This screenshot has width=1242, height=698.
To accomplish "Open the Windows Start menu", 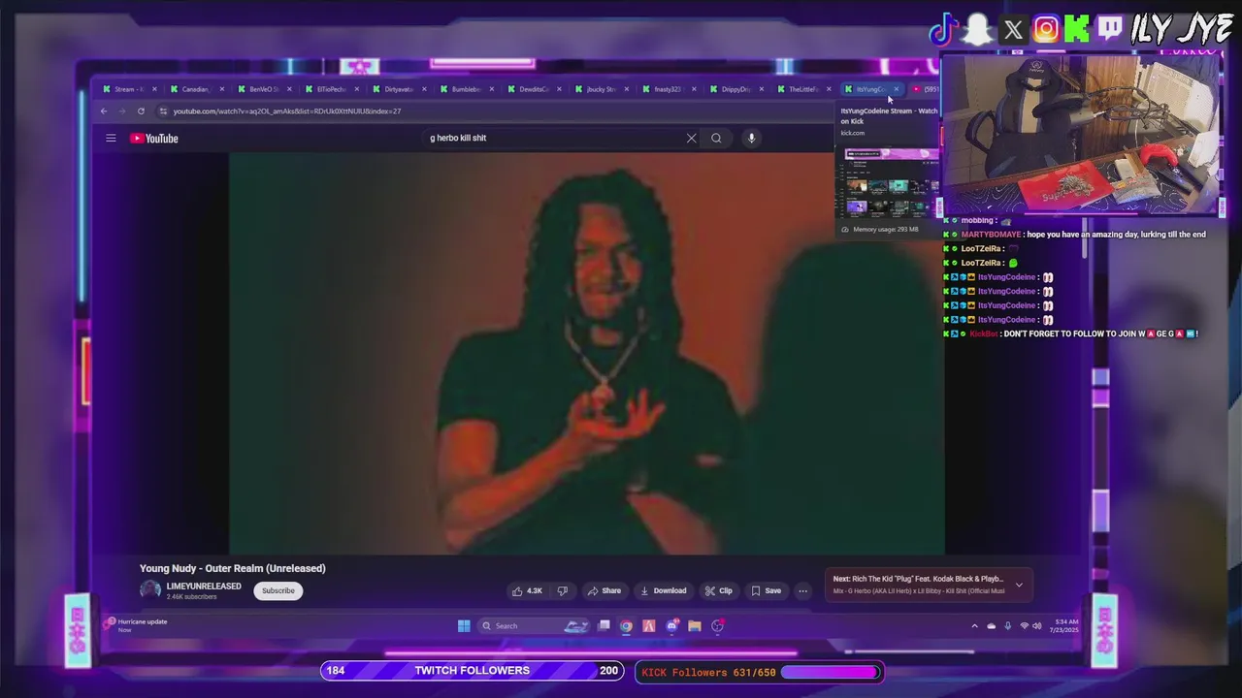I will (x=464, y=625).
